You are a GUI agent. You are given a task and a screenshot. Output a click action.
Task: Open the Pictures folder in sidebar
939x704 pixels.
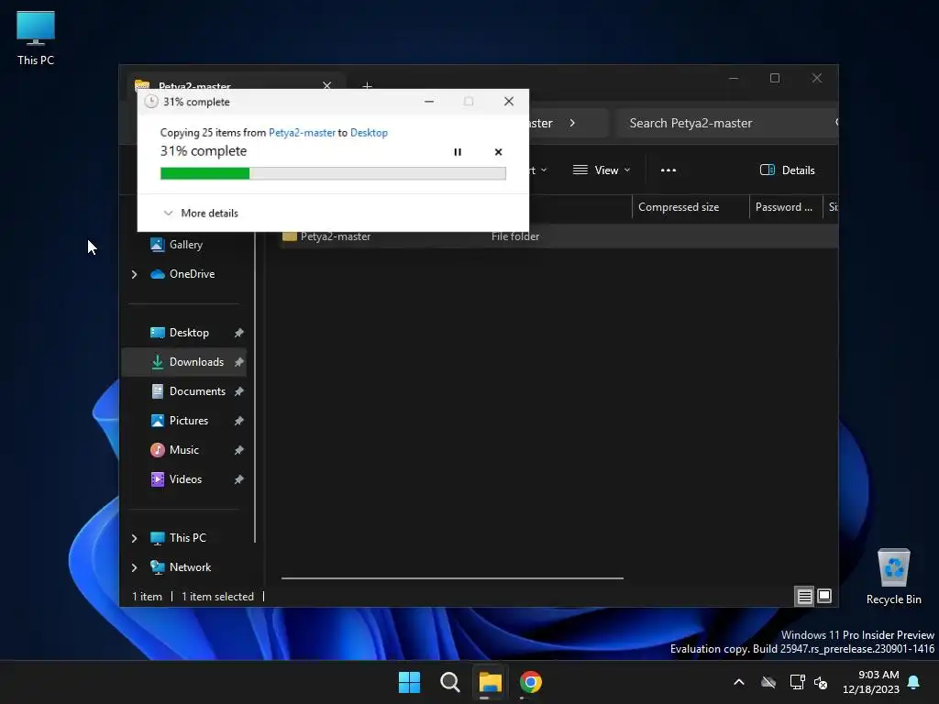pos(189,421)
